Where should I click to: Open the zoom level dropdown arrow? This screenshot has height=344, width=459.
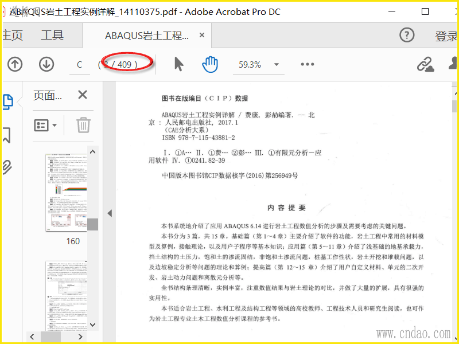point(277,64)
